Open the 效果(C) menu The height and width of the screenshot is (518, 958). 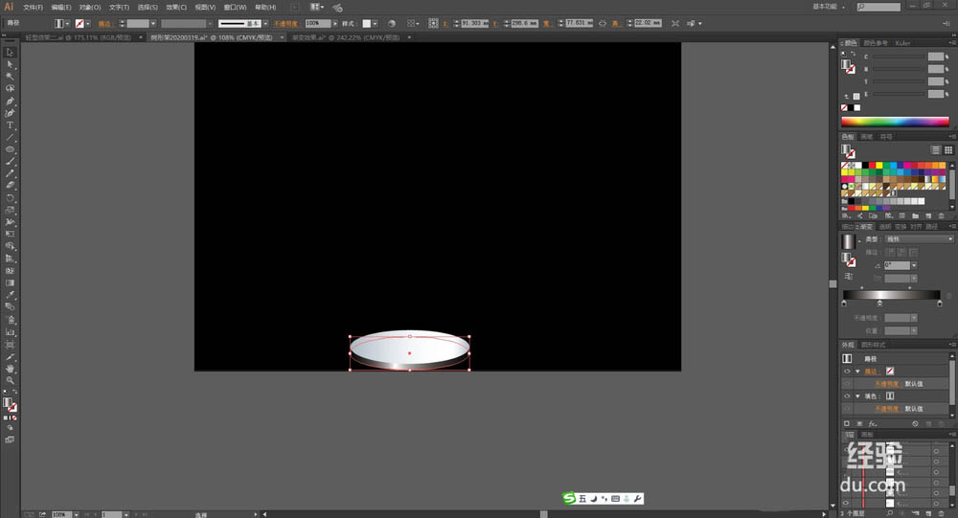pyautogui.click(x=176, y=8)
